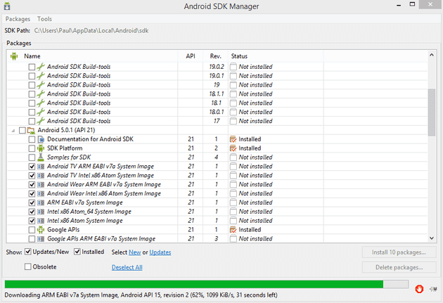Click Android 5.0.1 folder icon
Image resolution: width=443 pixels, height=303 pixels.
[x=31, y=130]
